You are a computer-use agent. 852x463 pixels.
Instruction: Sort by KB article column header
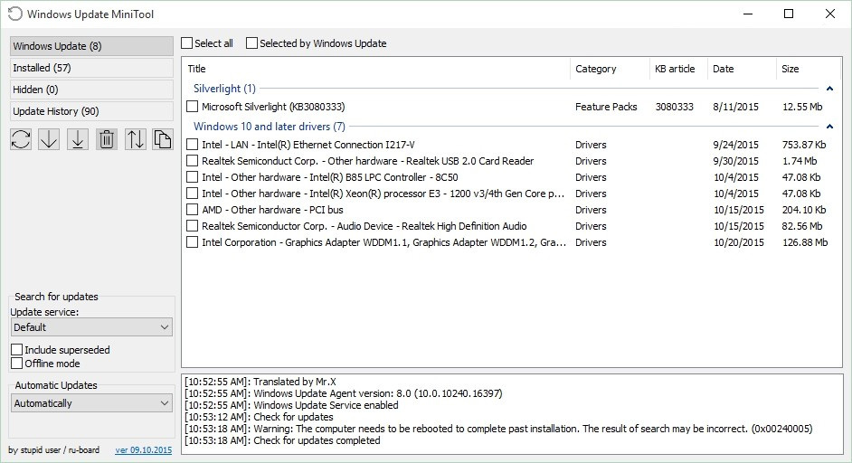[678, 69]
